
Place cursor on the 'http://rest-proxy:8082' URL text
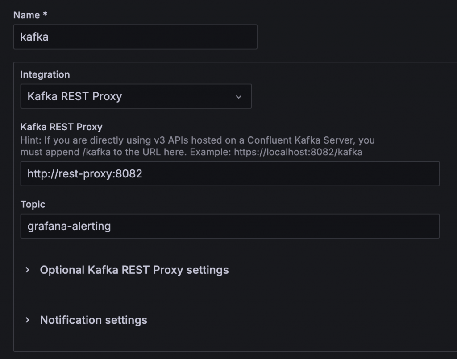[85, 173]
